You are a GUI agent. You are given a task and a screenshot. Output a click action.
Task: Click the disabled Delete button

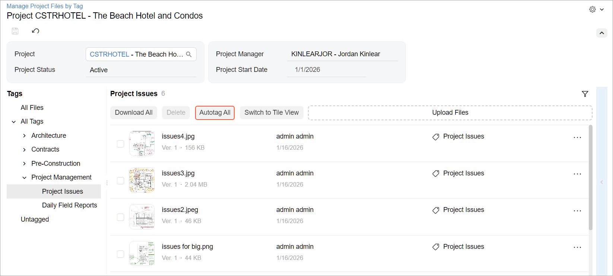(176, 112)
